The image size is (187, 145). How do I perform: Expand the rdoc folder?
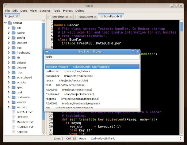click(9, 72)
